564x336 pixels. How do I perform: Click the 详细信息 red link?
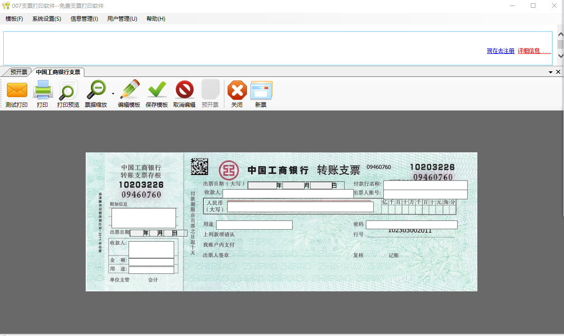[x=534, y=51]
